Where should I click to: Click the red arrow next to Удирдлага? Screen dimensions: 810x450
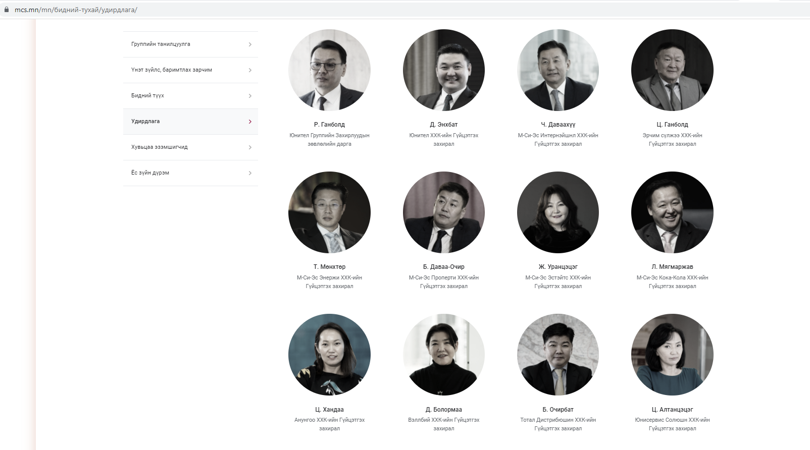pos(250,122)
